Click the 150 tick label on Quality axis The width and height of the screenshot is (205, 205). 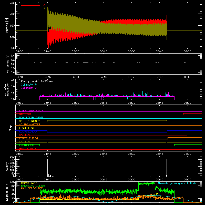point(12,167)
